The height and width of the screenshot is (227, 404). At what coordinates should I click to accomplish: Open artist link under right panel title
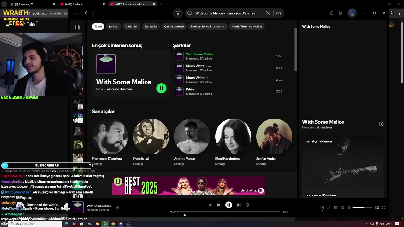[x=317, y=127]
